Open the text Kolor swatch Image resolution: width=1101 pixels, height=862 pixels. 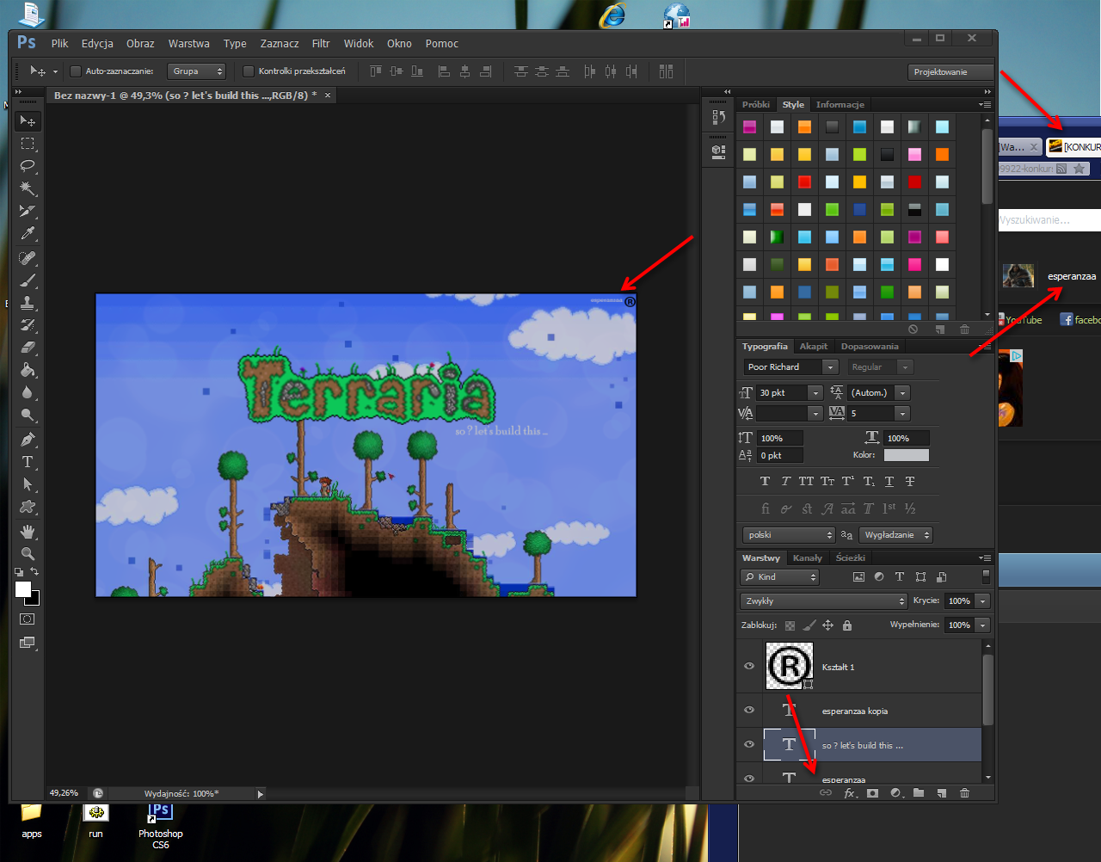point(907,455)
